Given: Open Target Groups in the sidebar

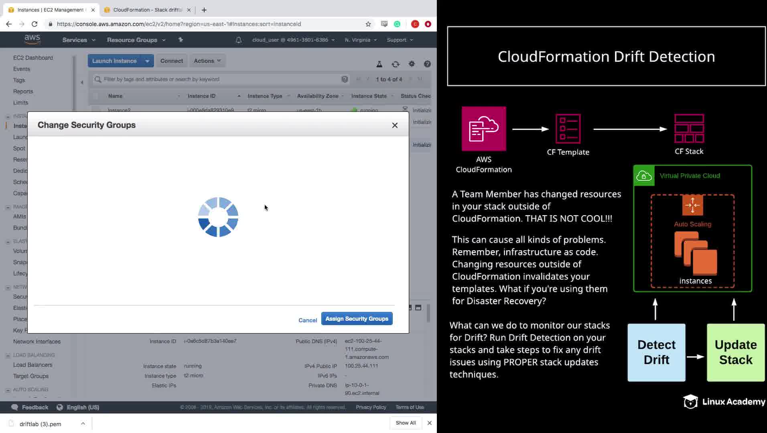Looking at the screenshot, I should click(31, 376).
